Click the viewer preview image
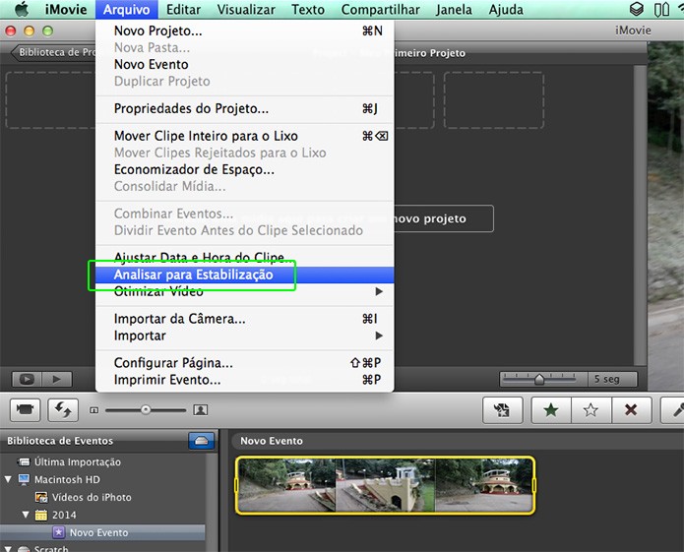 pyautogui.click(x=665, y=216)
